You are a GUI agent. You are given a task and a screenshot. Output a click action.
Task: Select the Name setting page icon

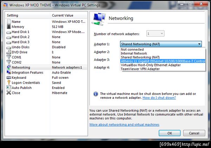[9, 21]
